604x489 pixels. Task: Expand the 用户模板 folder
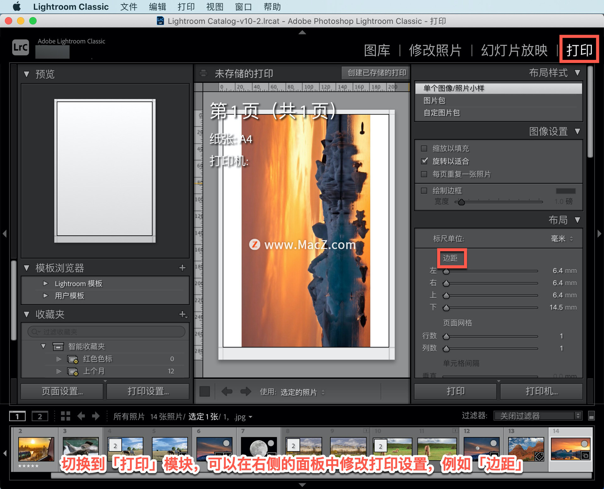tap(46, 296)
